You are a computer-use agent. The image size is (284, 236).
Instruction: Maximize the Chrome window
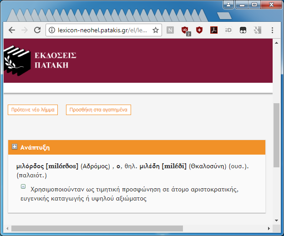[254, 5]
